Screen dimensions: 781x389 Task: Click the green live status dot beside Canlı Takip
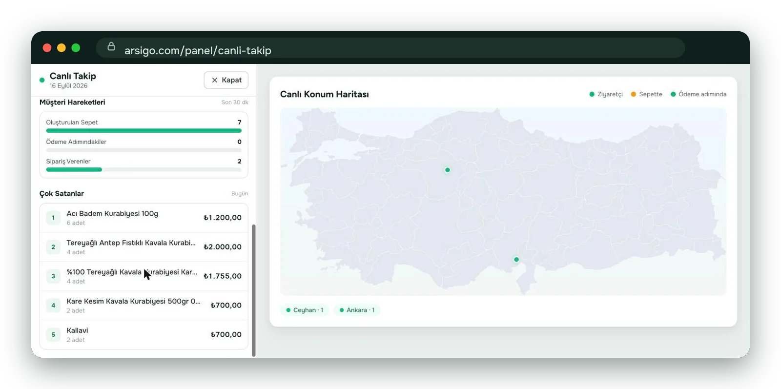point(42,80)
